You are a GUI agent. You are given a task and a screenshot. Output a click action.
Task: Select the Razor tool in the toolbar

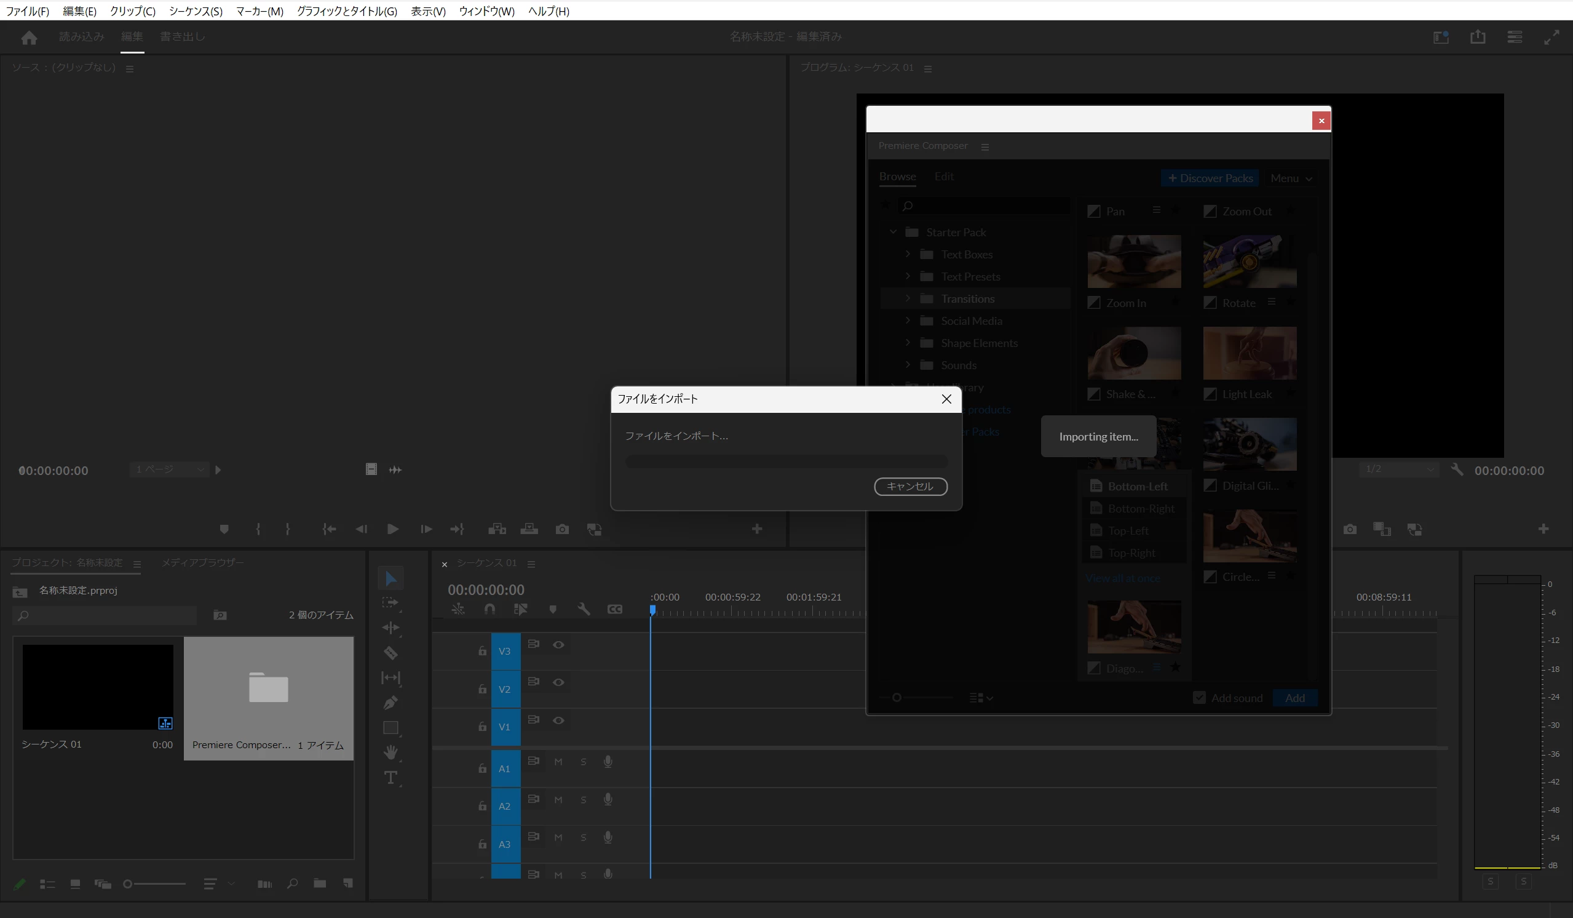tap(390, 653)
